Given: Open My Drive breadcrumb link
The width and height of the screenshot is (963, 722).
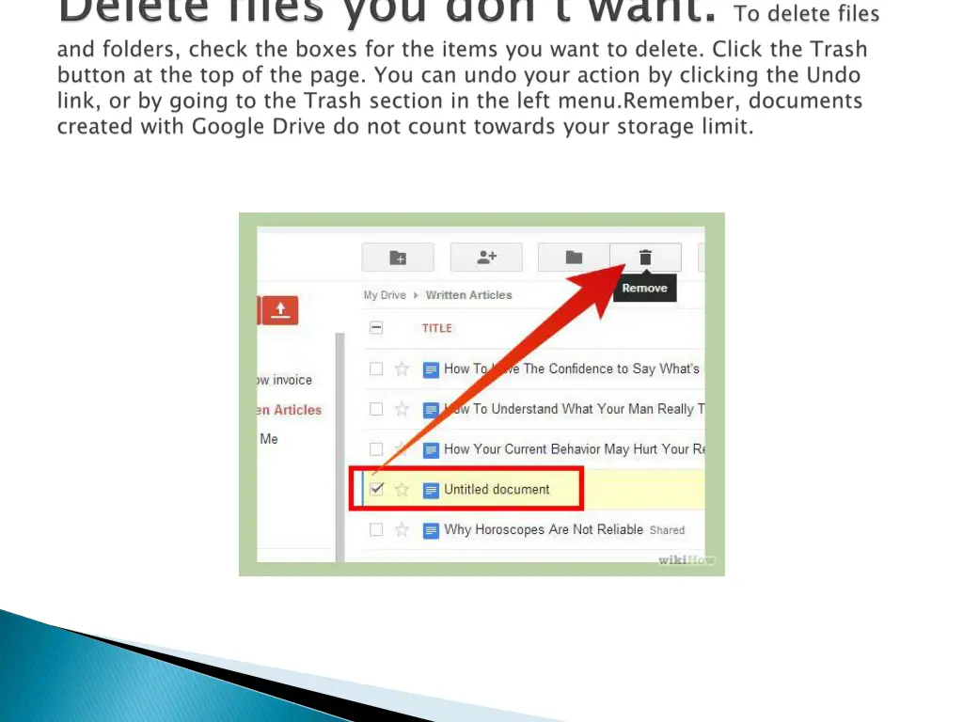Looking at the screenshot, I should click(385, 295).
